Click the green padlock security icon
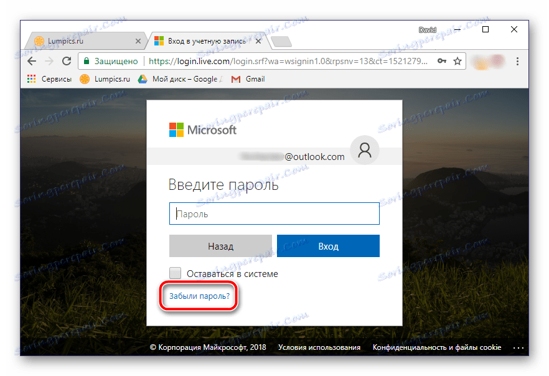Screen dimensions: 549x376 [86, 61]
